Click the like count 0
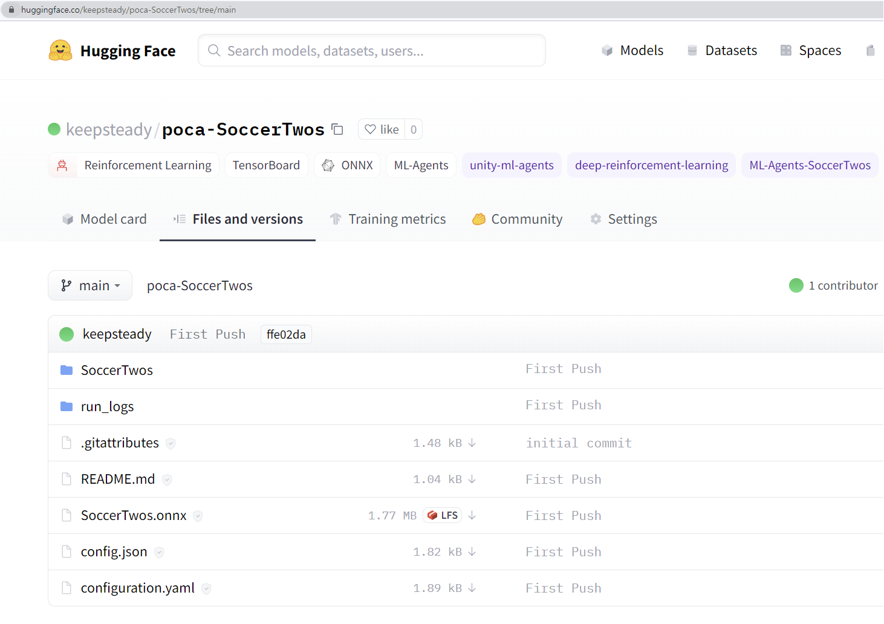This screenshot has height=624, width=884. pos(414,129)
